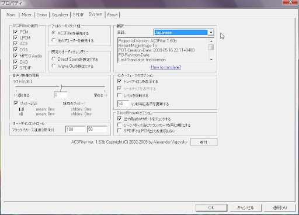Viewport: 299px width, 215px height.
Task: Toggle the check output format support checkbox
Action: pyautogui.click(x=120, y=119)
